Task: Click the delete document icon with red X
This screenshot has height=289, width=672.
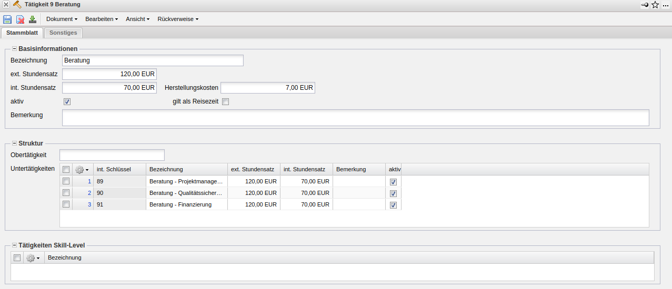Action: click(x=20, y=19)
